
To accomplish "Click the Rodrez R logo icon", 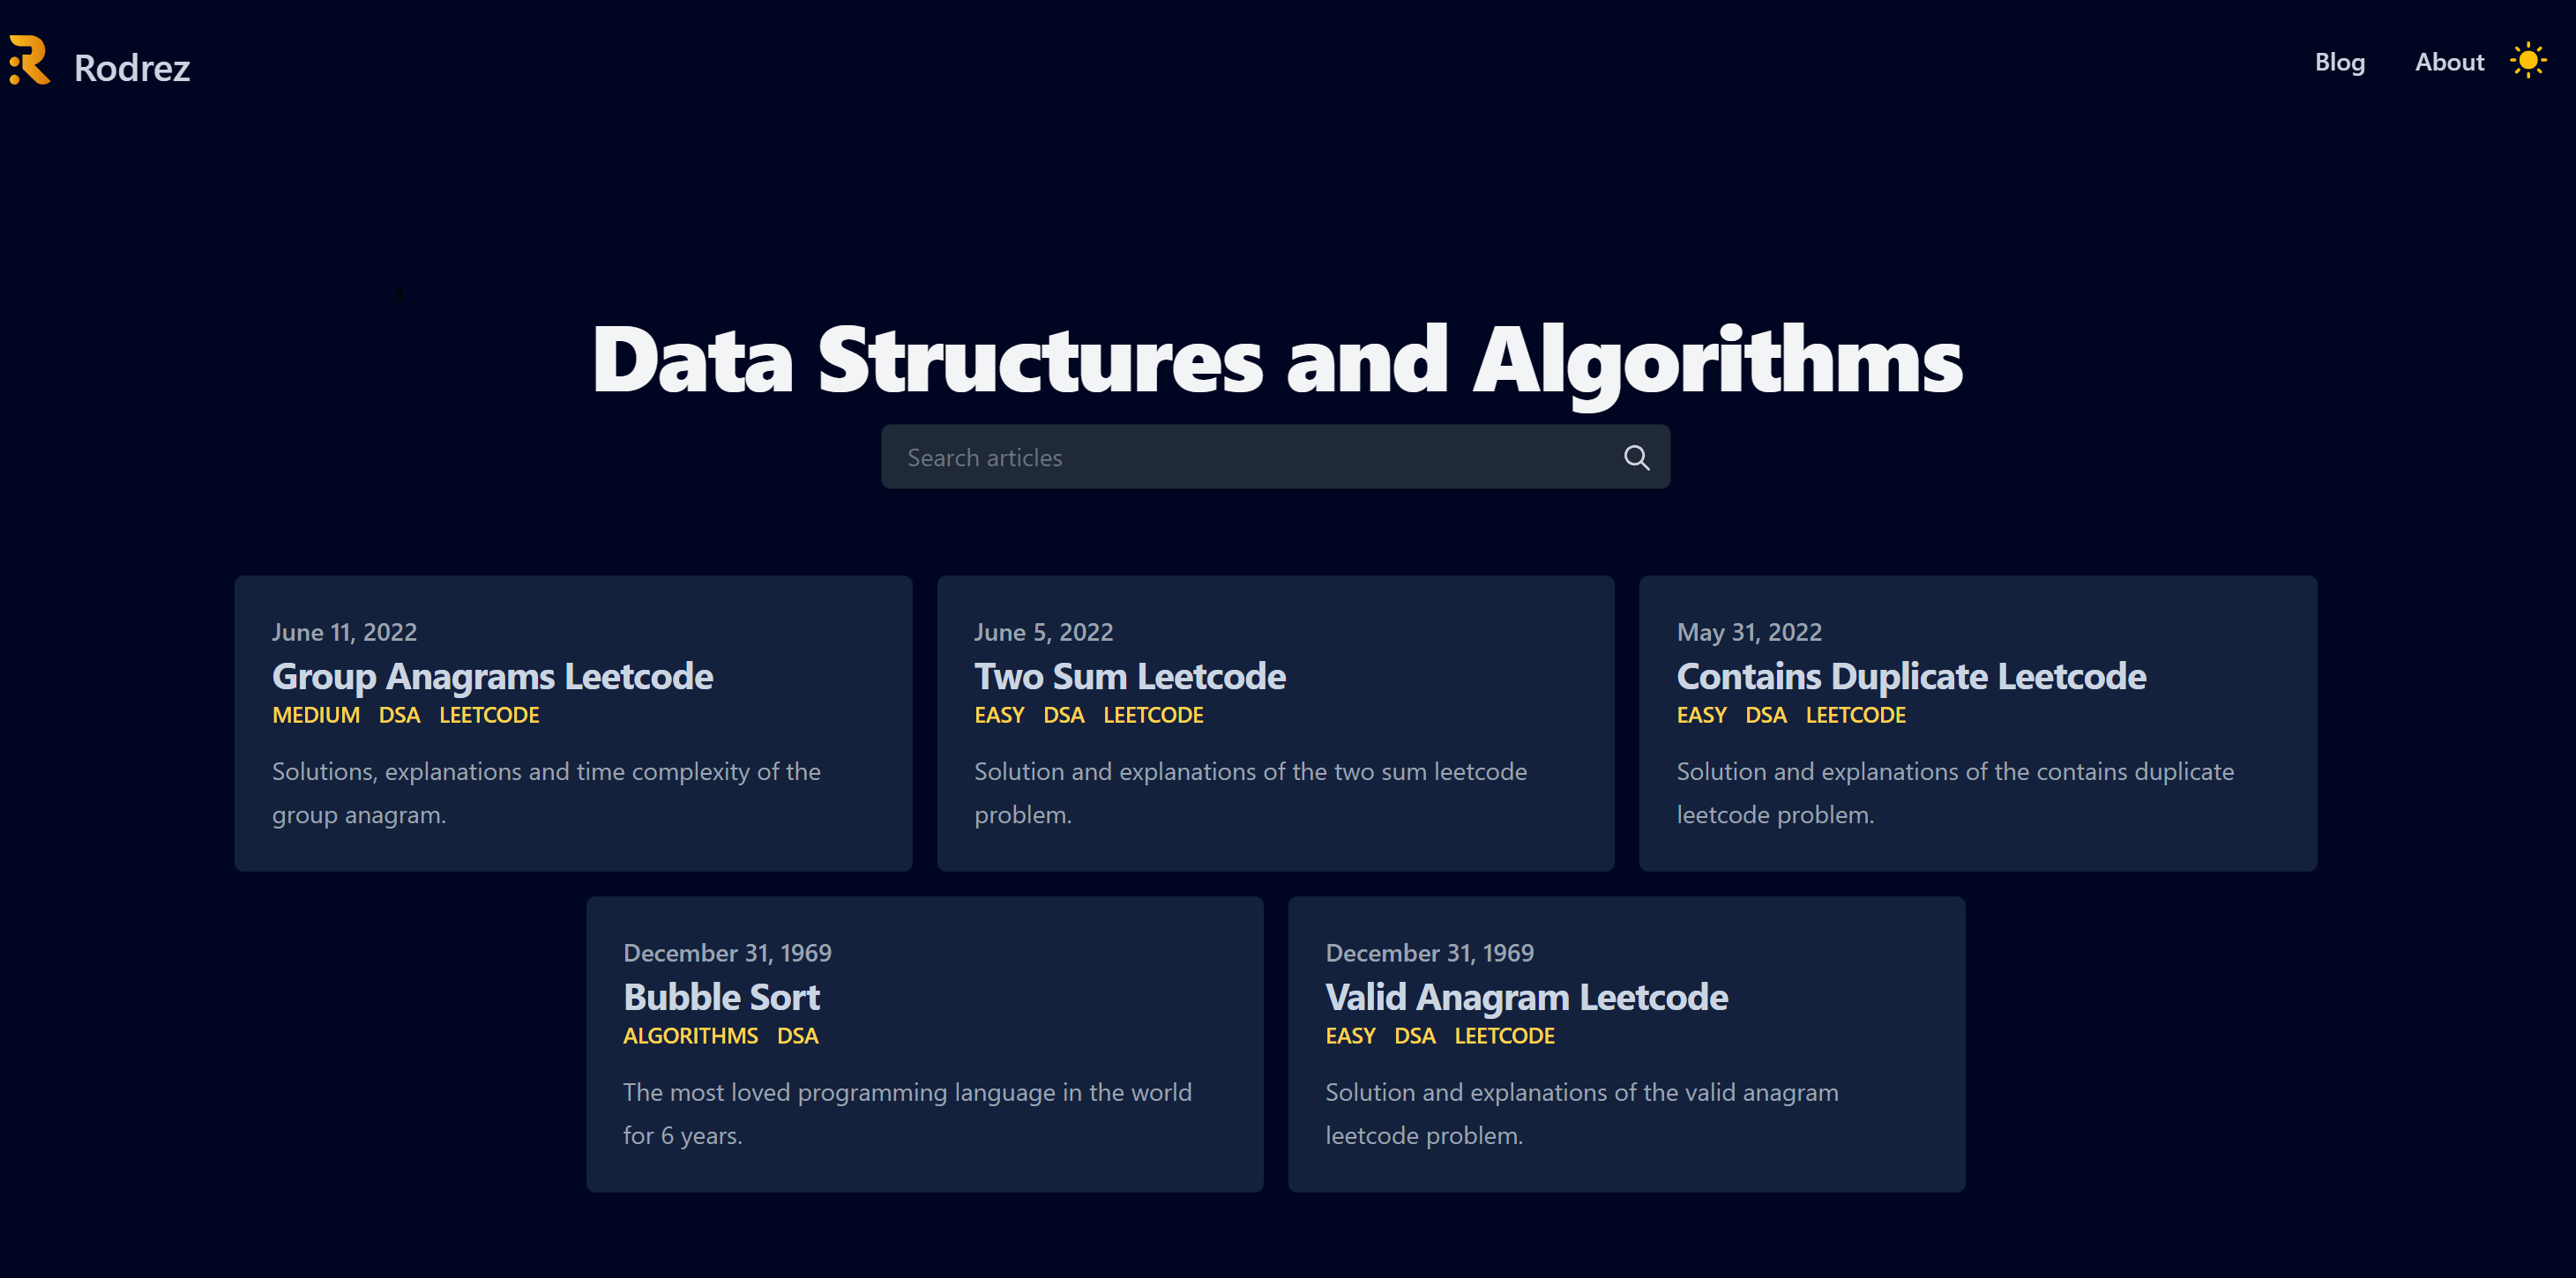I will (x=29, y=61).
